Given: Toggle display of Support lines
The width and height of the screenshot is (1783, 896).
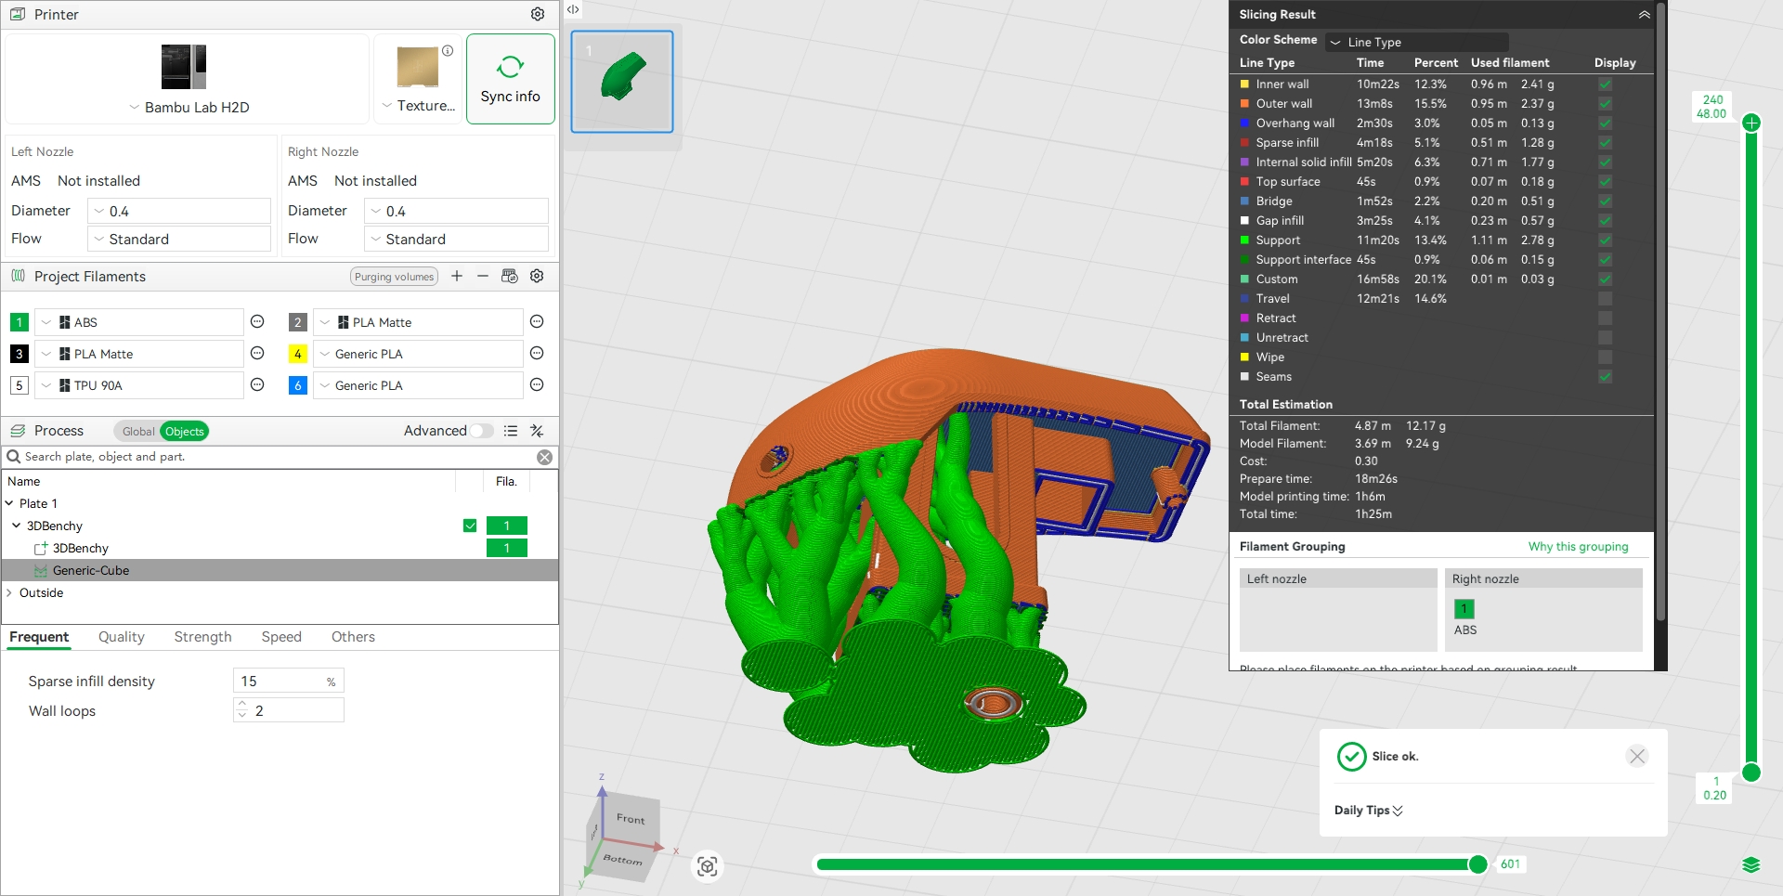Looking at the screenshot, I should tap(1605, 240).
